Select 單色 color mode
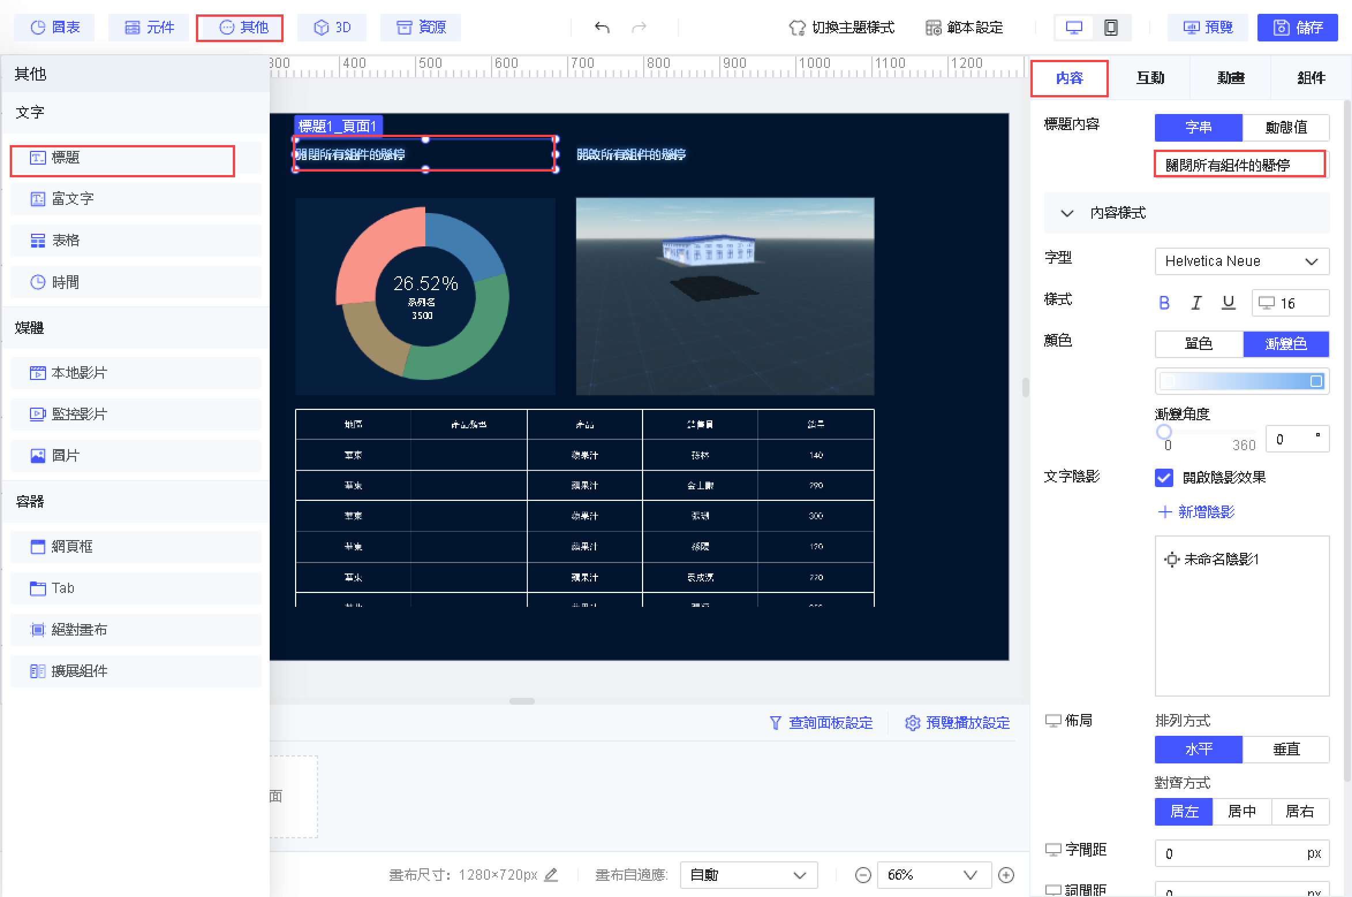 point(1199,344)
